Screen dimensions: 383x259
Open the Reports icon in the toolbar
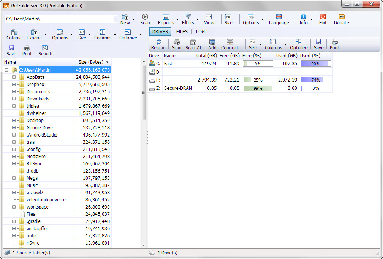click(166, 17)
